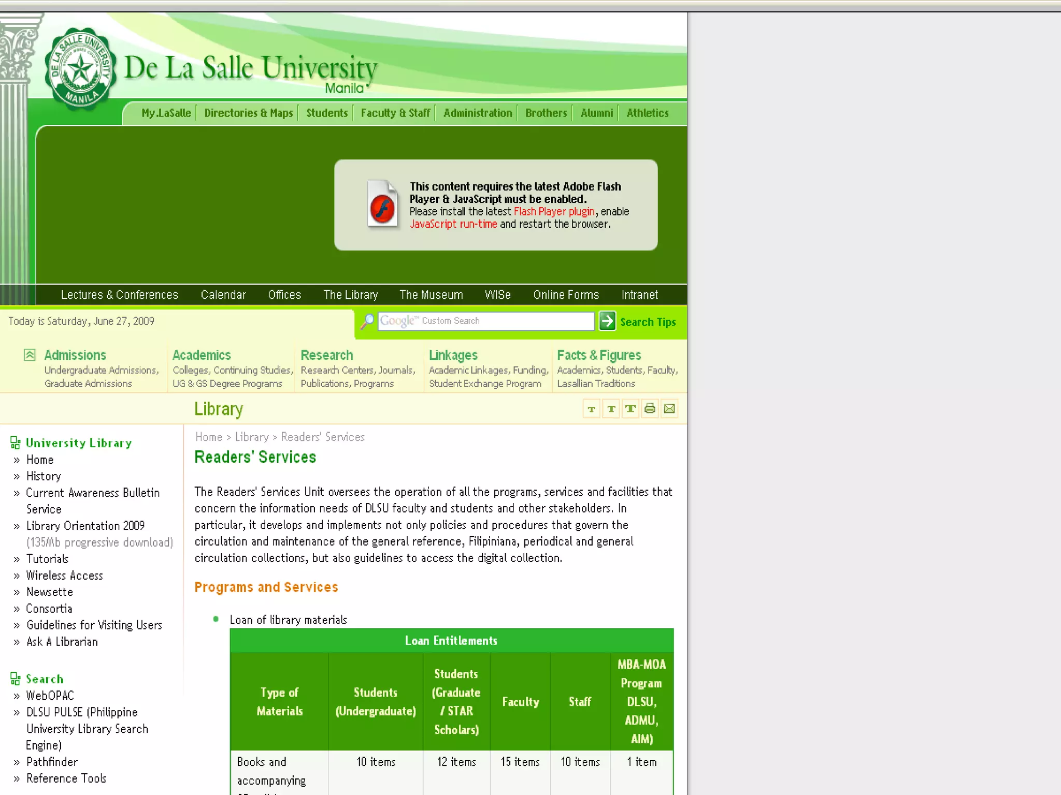Click the De La Salle University seal logo
The height and width of the screenshot is (795, 1061).
[x=79, y=69]
